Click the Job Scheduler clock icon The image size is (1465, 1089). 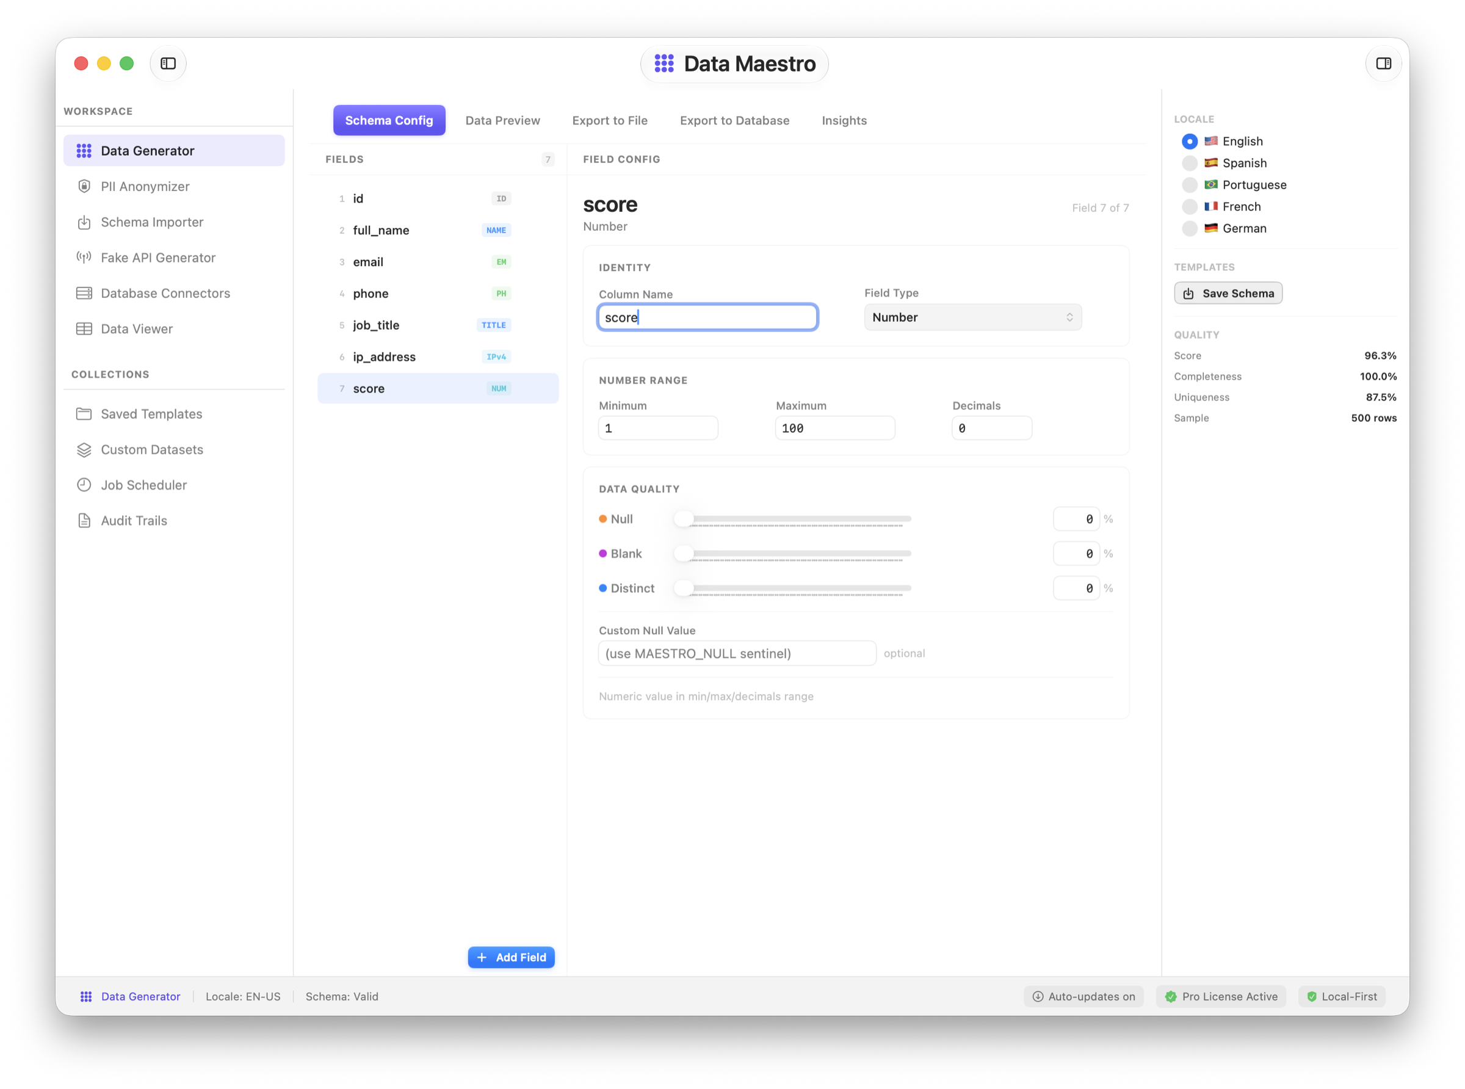(84, 485)
